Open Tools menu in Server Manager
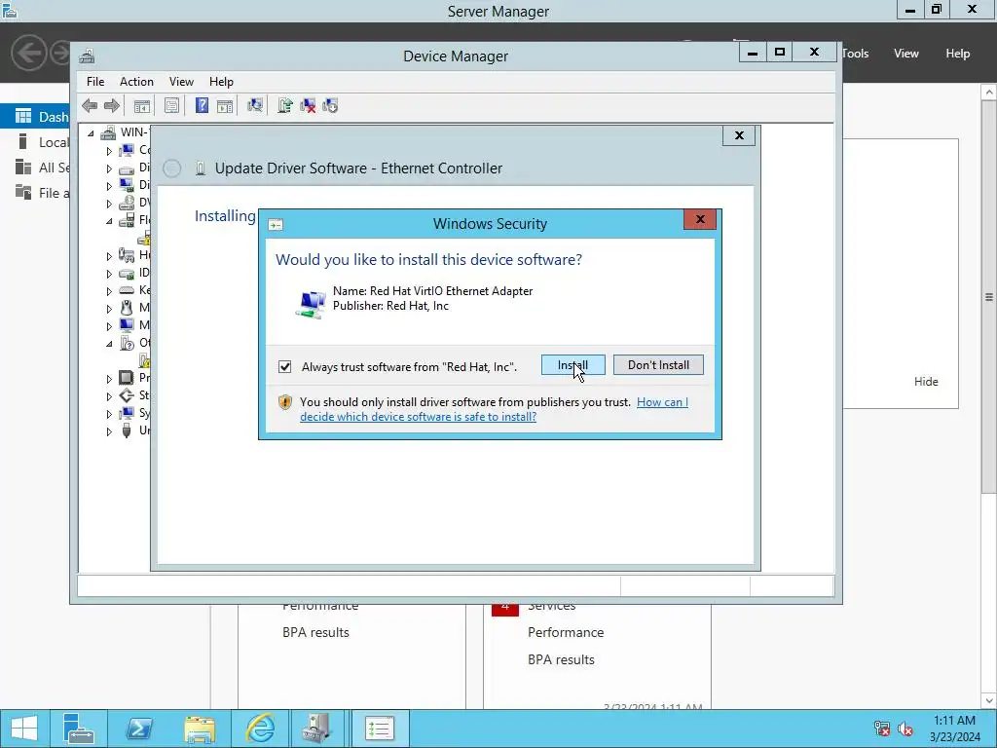 (x=856, y=54)
